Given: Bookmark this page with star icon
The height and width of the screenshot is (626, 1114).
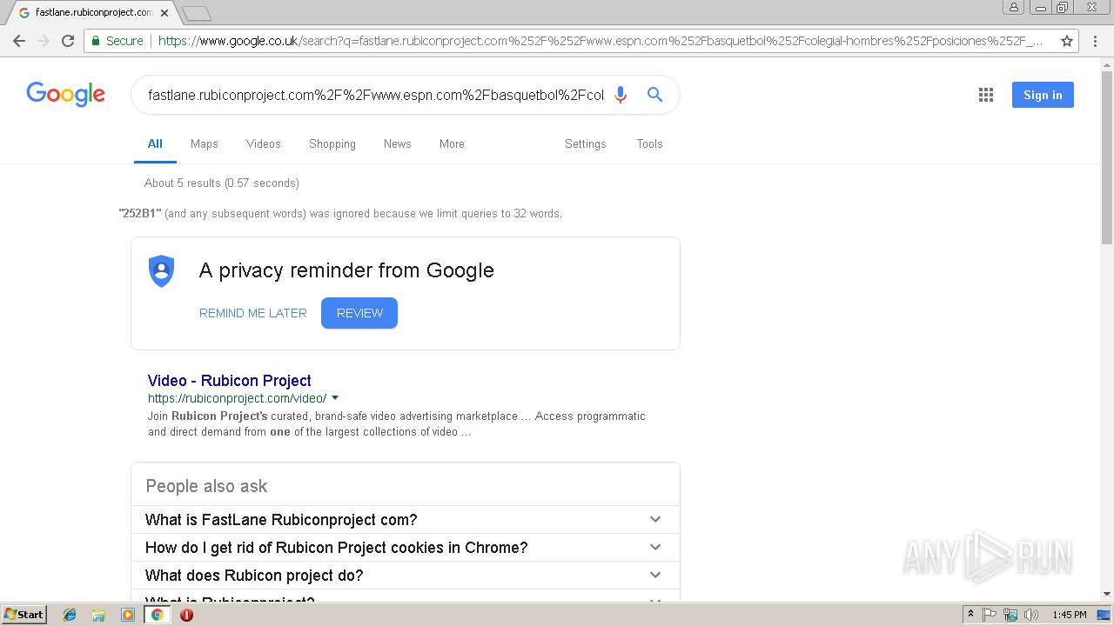Looking at the screenshot, I should pos(1067,41).
